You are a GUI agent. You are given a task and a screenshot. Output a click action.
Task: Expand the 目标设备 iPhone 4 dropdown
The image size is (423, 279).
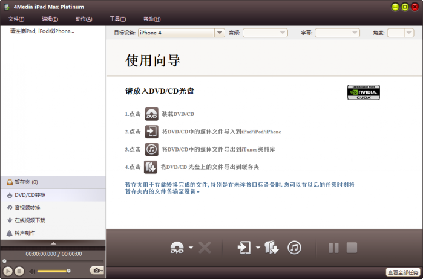pos(220,33)
